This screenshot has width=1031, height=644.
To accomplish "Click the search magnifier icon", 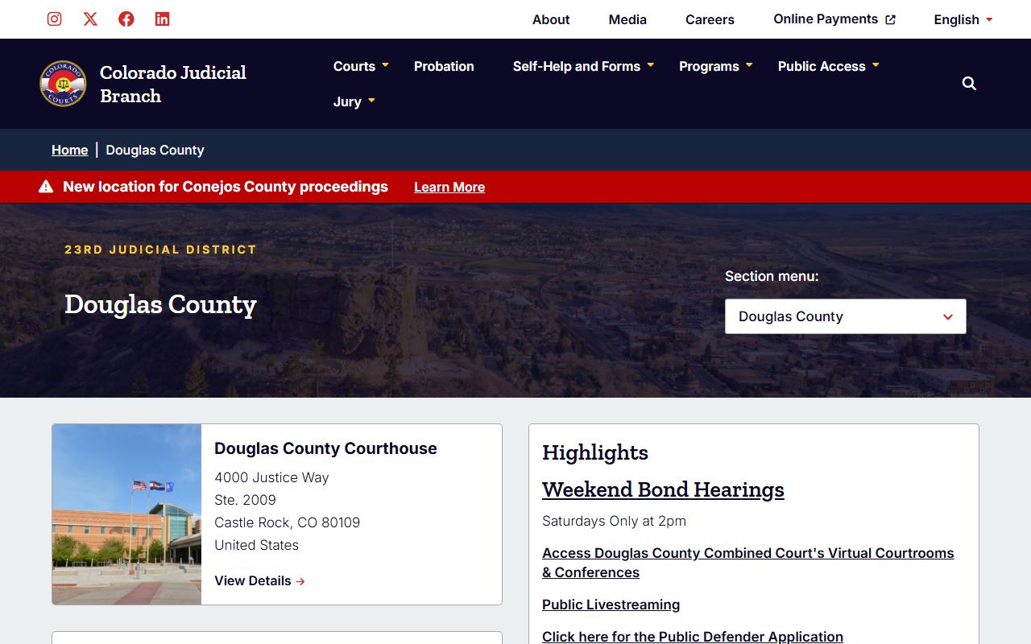I will 969,84.
